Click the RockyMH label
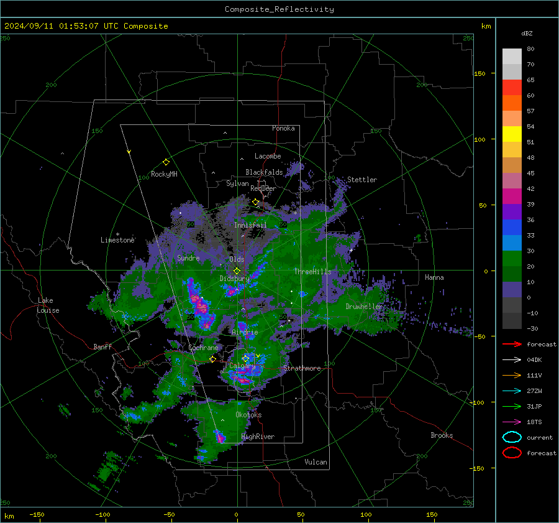The image size is (559, 523). [164, 174]
